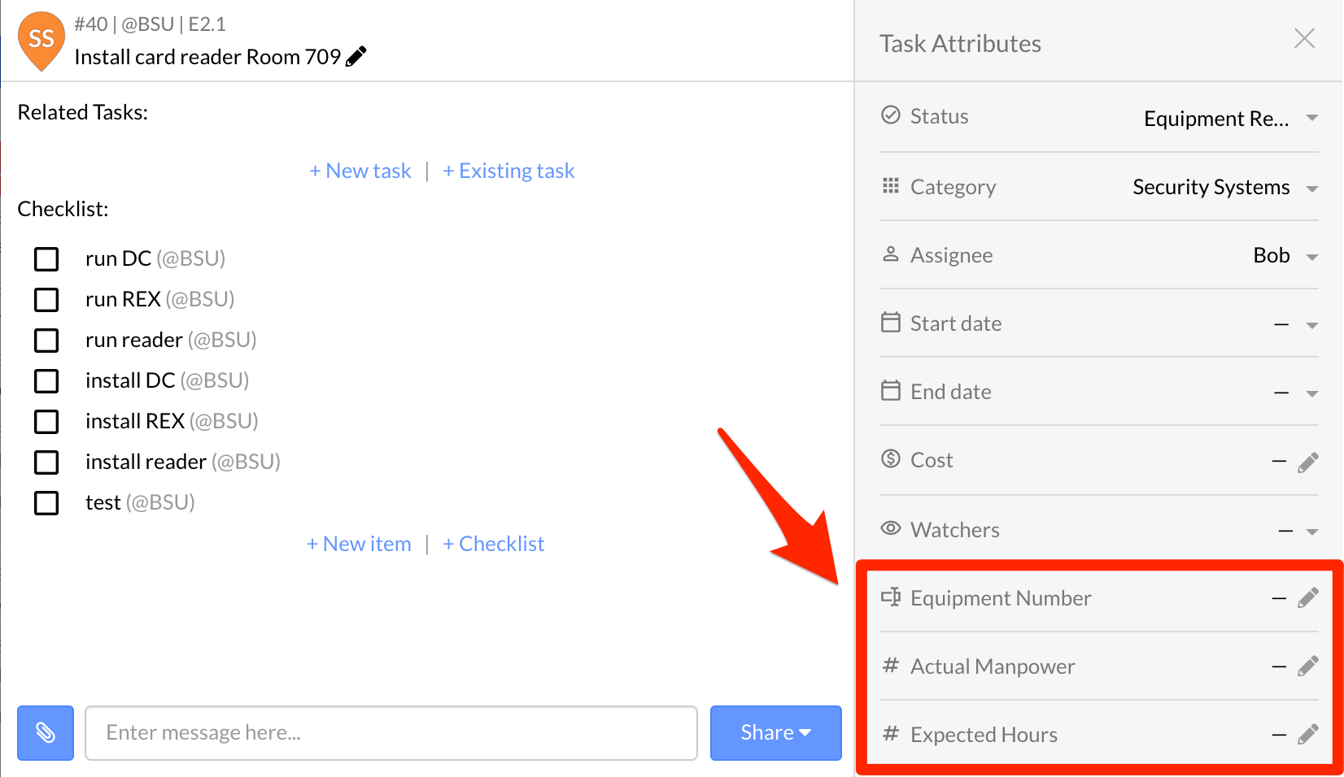Expand the Category Security Systems dropdown

pos(1311,189)
